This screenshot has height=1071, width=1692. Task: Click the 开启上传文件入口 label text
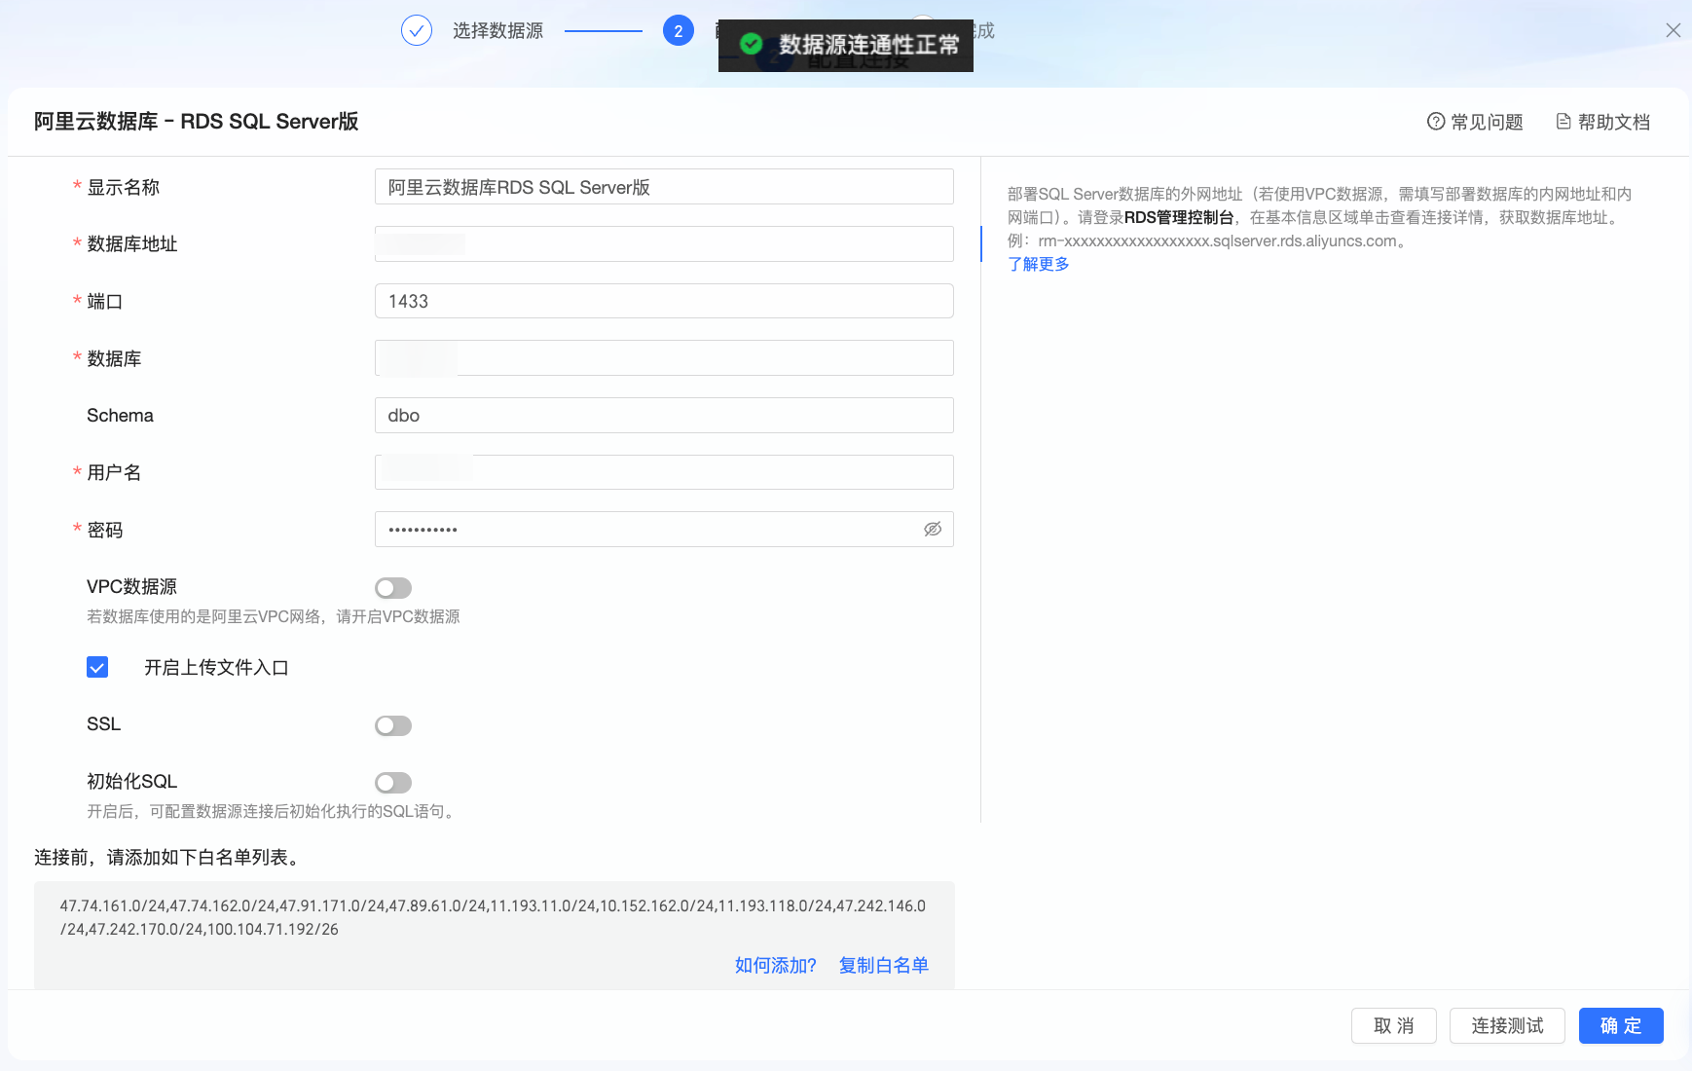tap(216, 667)
